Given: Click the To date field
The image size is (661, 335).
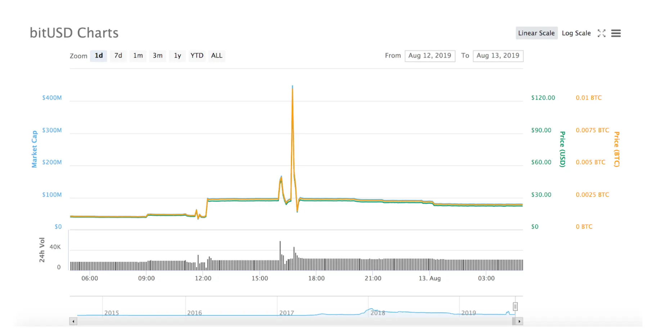Looking at the screenshot, I should pyautogui.click(x=498, y=56).
